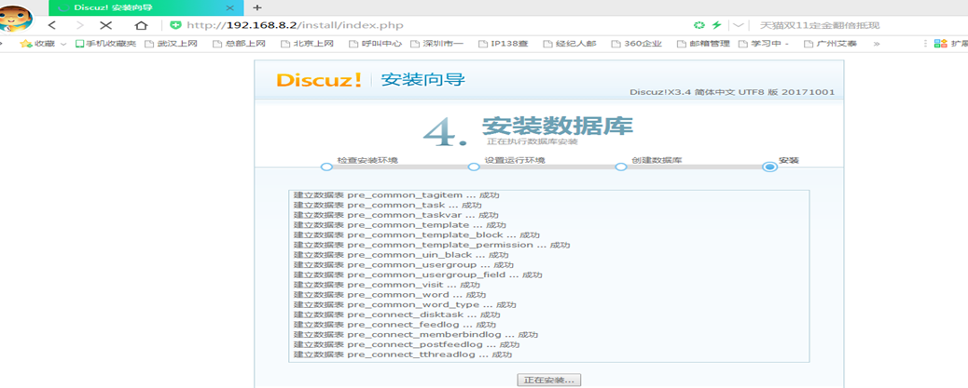Click the log line pre_connect_disktask
Viewport: 968px width, 388px height.
(x=396, y=314)
